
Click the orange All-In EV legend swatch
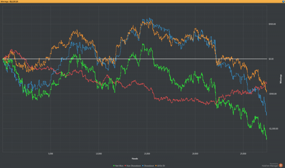pos(156,166)
